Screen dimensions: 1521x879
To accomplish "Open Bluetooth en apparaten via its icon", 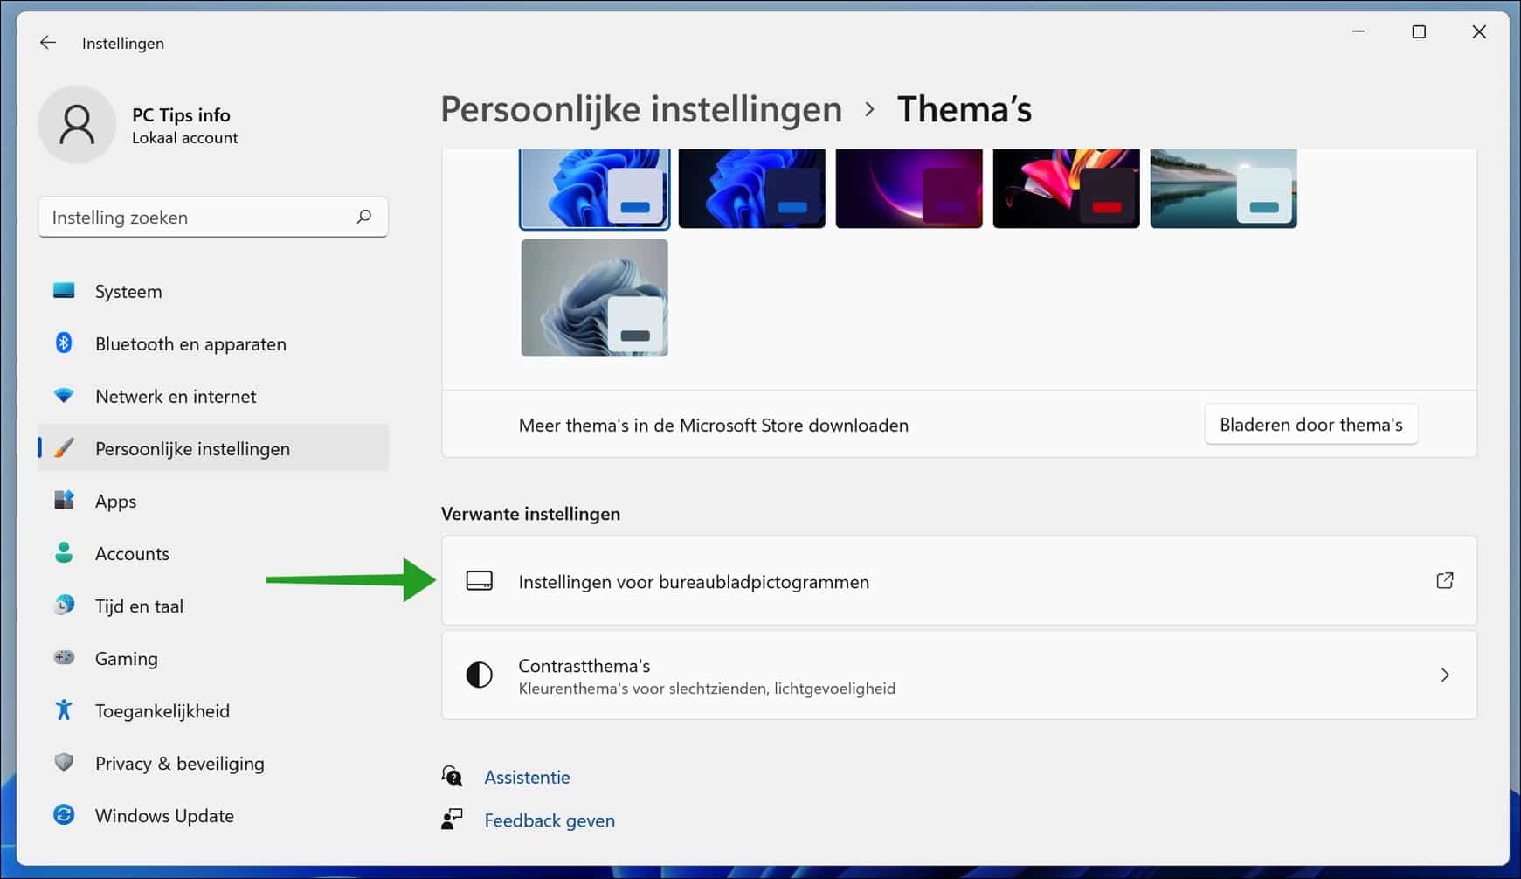I will coord(64,343).
